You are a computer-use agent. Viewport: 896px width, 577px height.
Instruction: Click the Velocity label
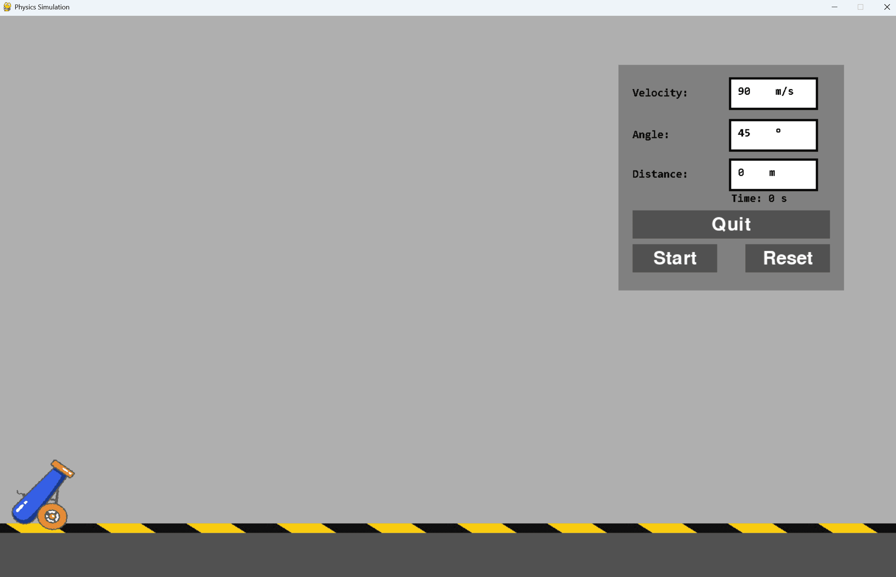point(660,93)
